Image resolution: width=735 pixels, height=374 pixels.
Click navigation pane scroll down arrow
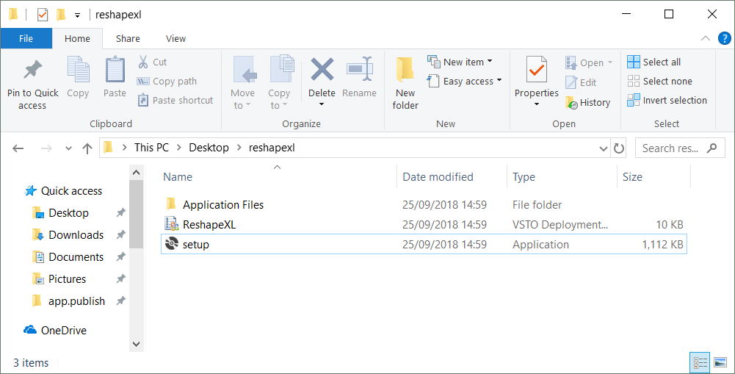[x=137, y=344]
